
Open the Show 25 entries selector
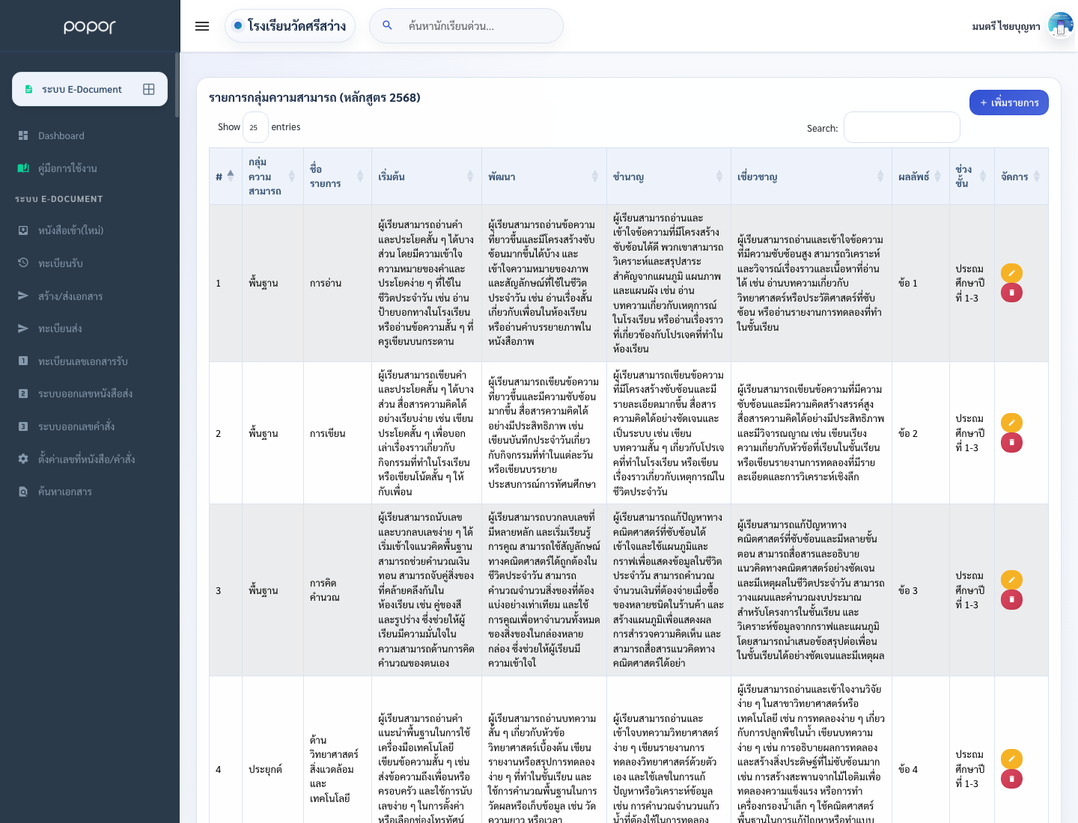(x=255, y=127)
